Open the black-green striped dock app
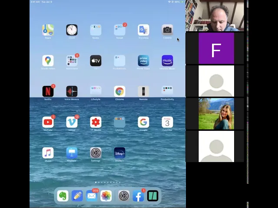The width and height of the screenshot is (278, 208). (152, 196)
